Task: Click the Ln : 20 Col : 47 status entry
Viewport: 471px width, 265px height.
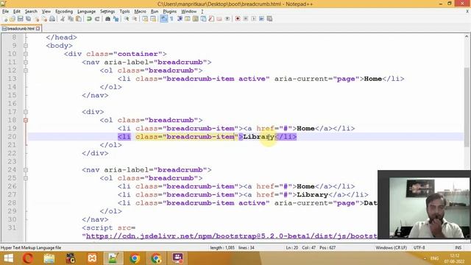Action: pyautogui.click(x=311, y=247)
